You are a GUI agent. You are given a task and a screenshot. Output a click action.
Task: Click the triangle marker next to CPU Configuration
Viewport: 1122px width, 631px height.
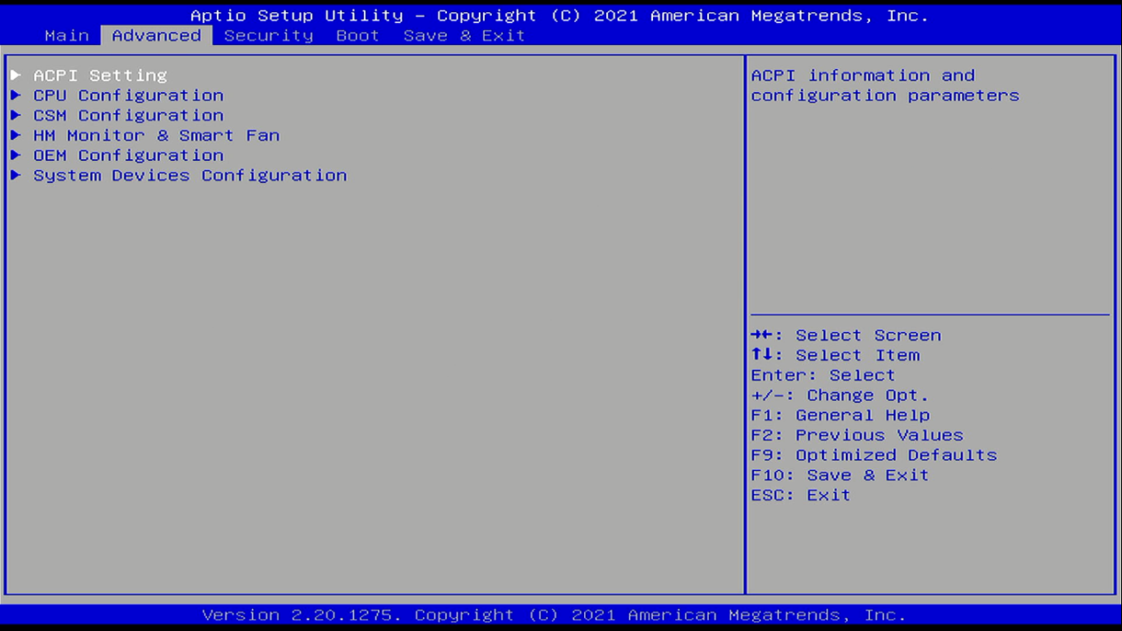click(x=16, y=96)
